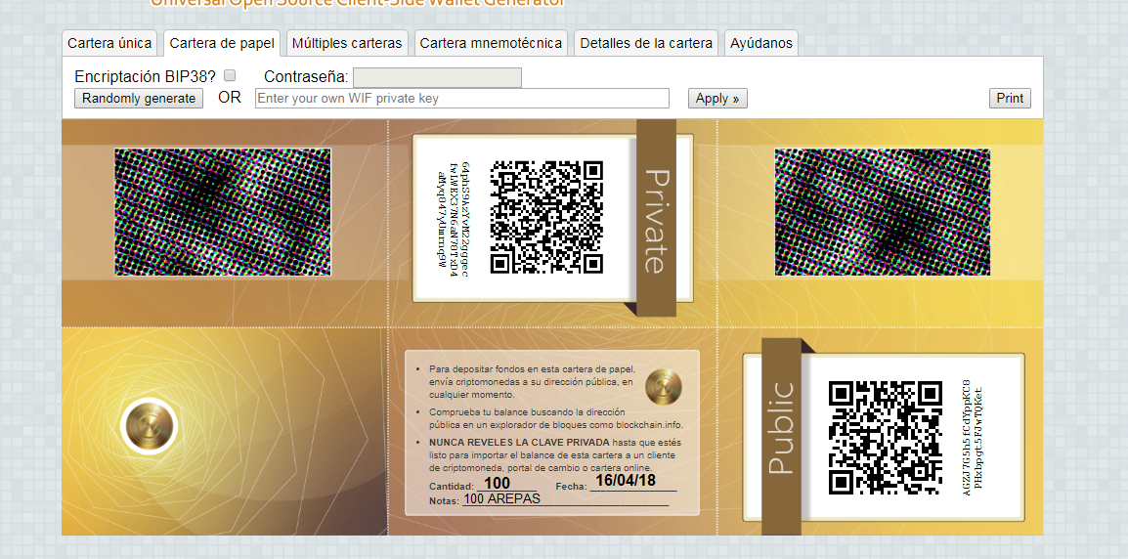This screenshot has height=559, width=1128.
Task: Click the right halftone pattern image
Action: pos(883,212)
